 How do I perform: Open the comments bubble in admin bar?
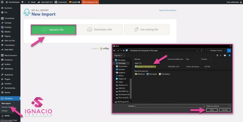pyautogui.click(x=23, y=2)
